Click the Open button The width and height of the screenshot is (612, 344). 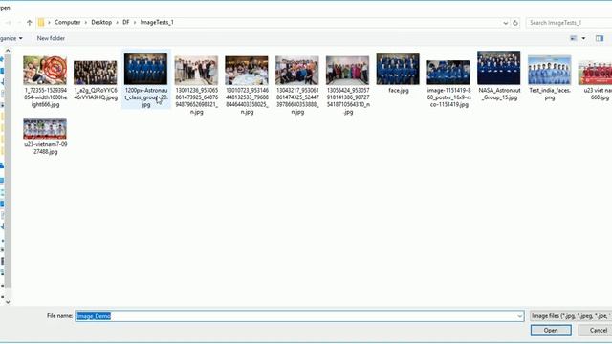pyautogui.click(x=551, y=330)
